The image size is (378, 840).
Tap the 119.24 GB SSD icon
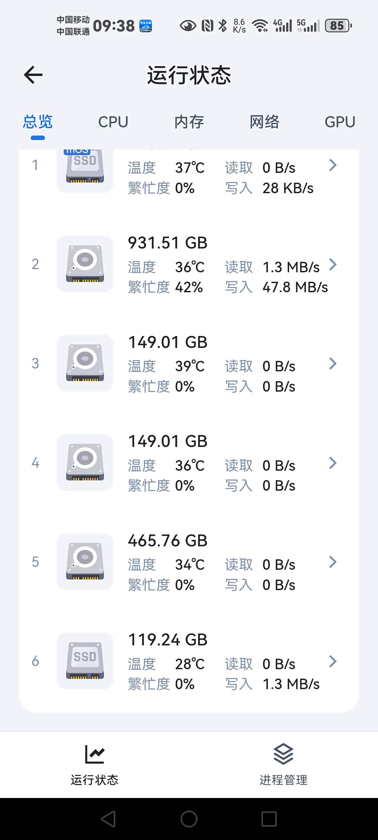tap(85, 661)
